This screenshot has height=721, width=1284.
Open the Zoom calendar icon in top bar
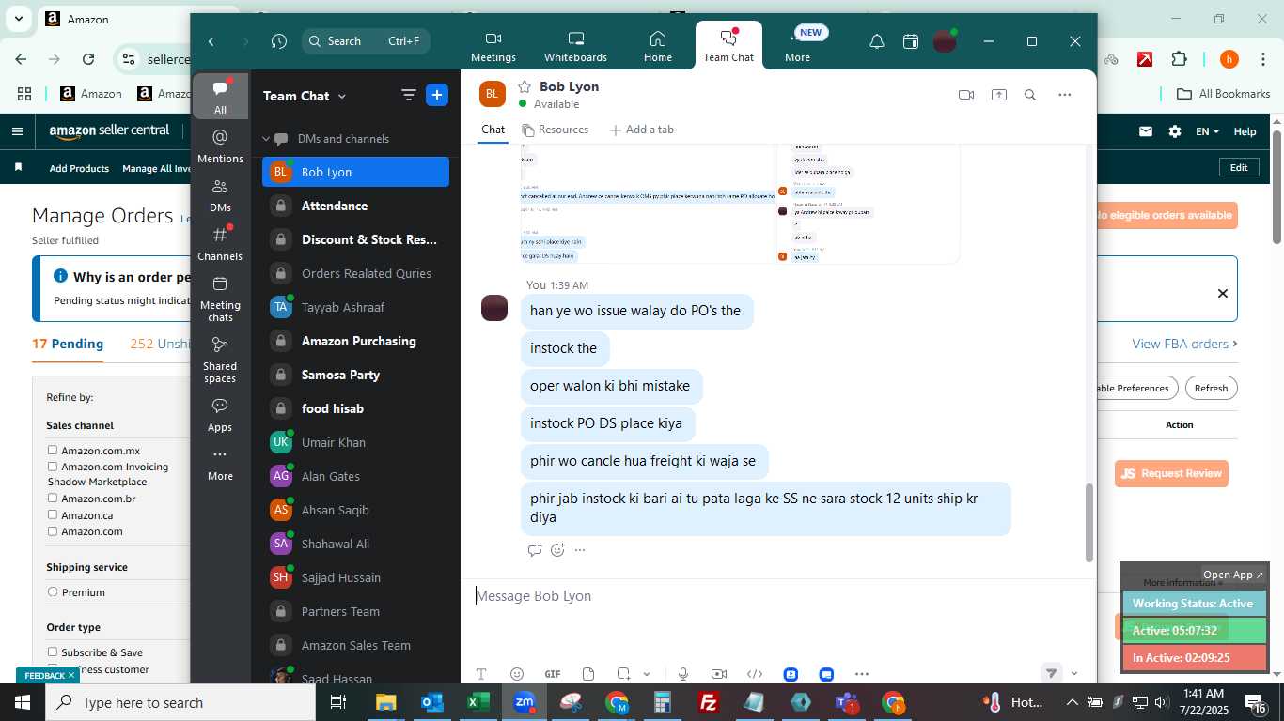click(x=910, y=41)
